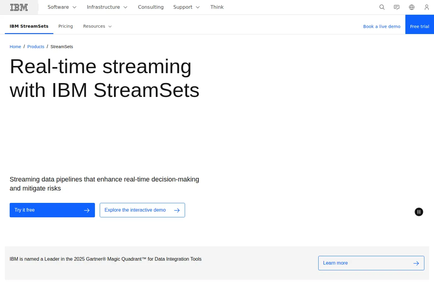Screen dimensions: 434x301
Task: Open the Consulting menu item
Action: click(151, 7)
